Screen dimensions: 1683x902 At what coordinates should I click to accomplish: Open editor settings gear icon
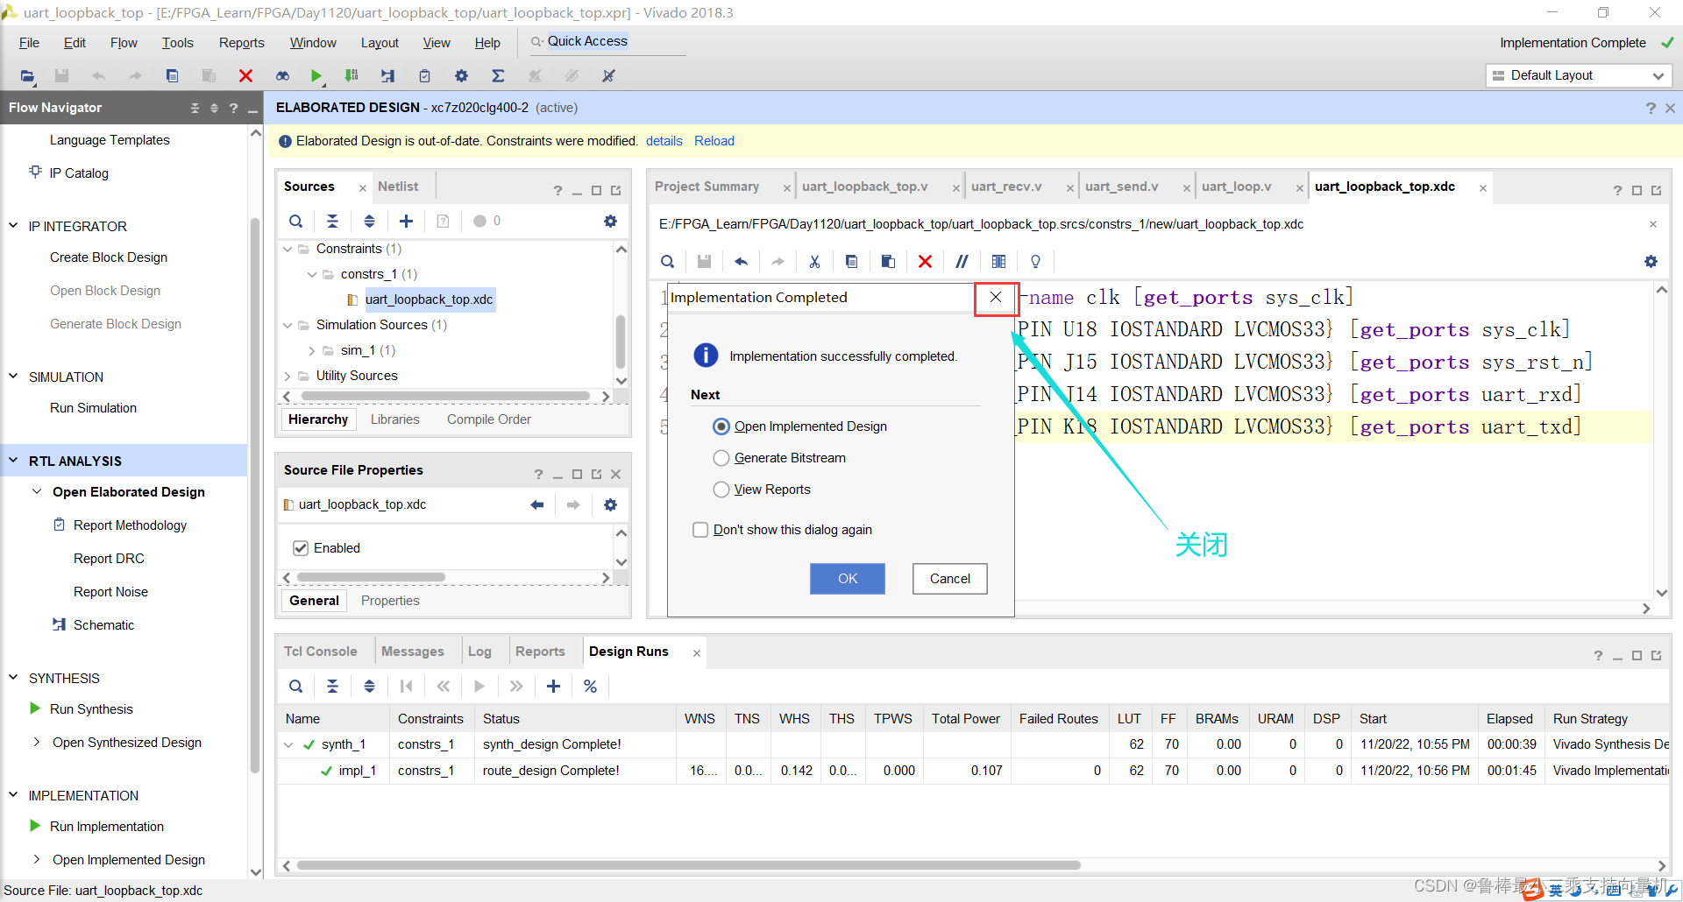[1651, 261]
